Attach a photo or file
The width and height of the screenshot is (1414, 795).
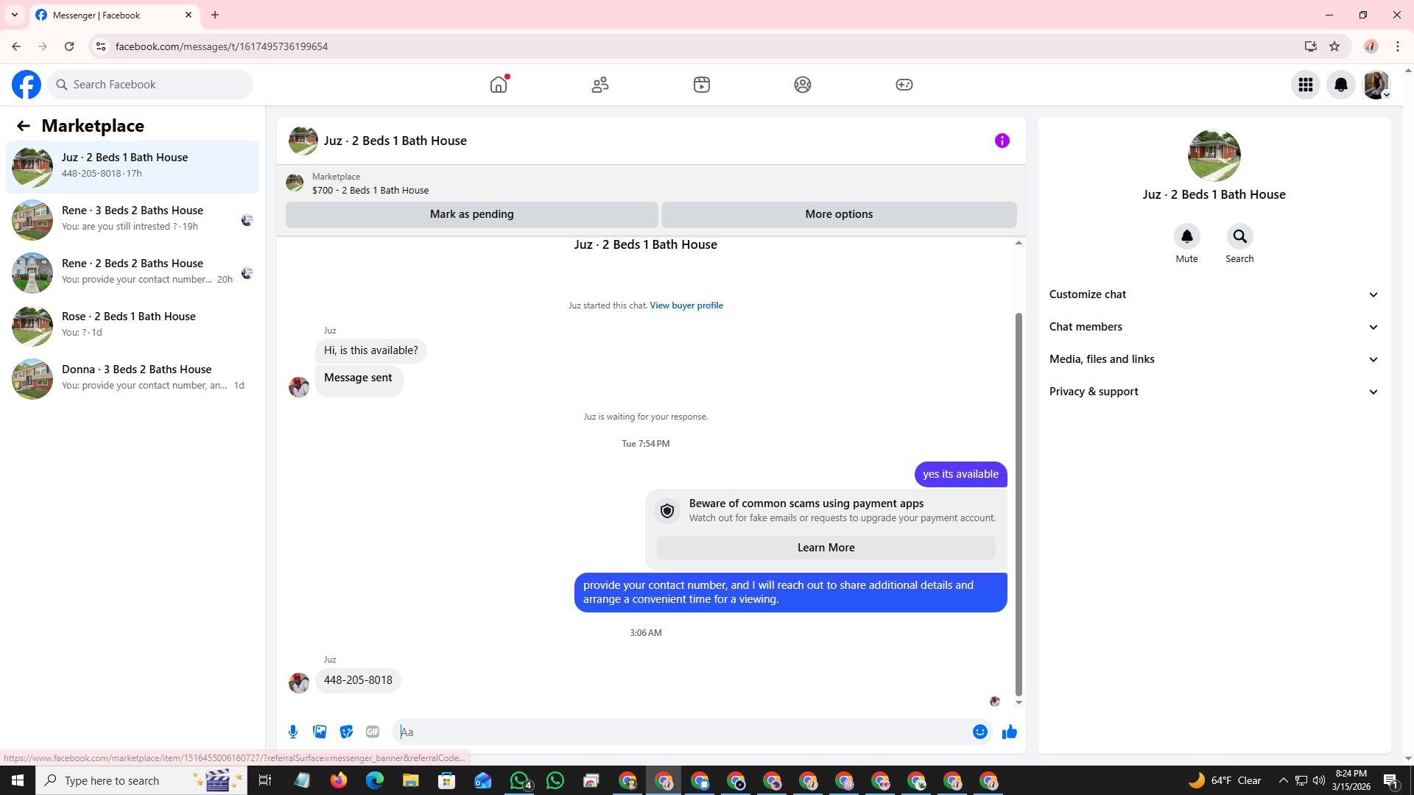[320, 732]
